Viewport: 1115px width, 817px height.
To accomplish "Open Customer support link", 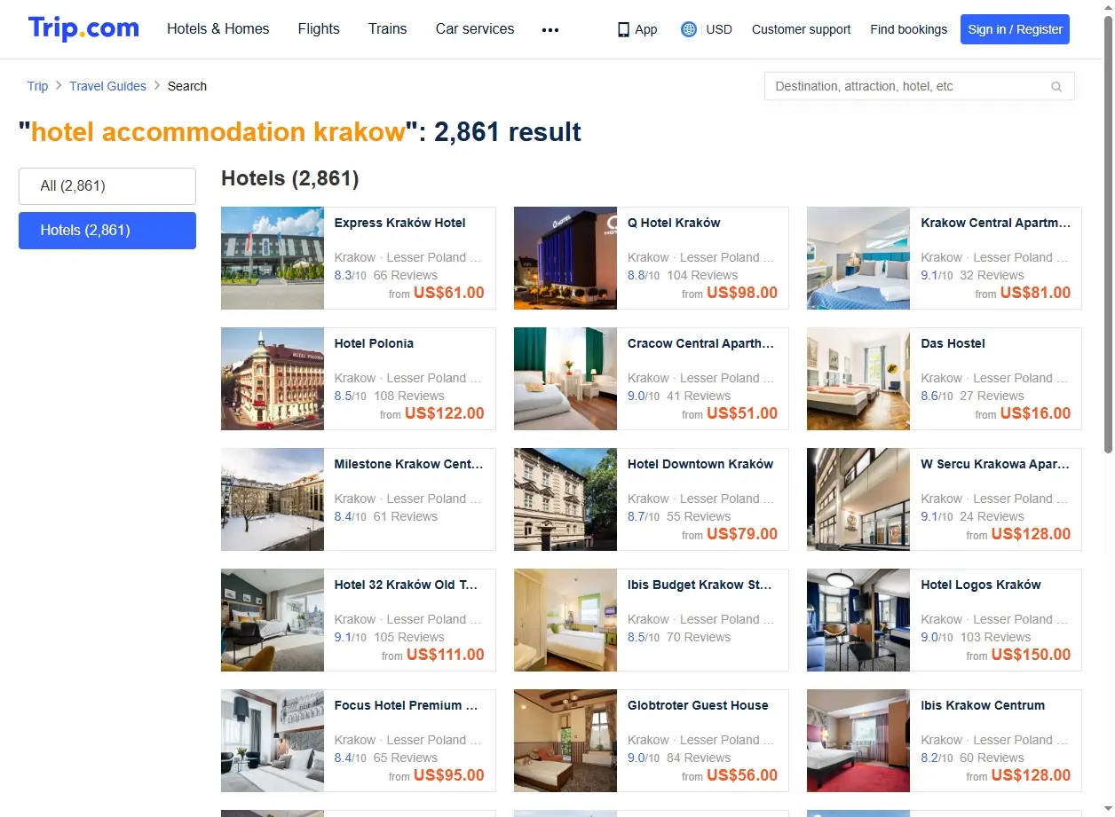I will coord(801,29).
